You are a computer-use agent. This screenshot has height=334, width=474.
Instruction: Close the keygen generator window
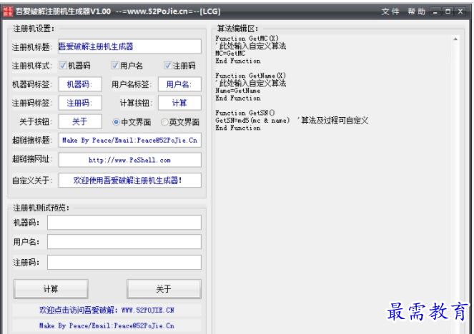(x=460, y=11)
